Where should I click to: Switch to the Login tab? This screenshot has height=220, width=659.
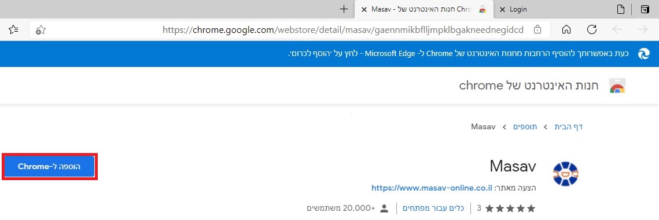pos(518,9)
